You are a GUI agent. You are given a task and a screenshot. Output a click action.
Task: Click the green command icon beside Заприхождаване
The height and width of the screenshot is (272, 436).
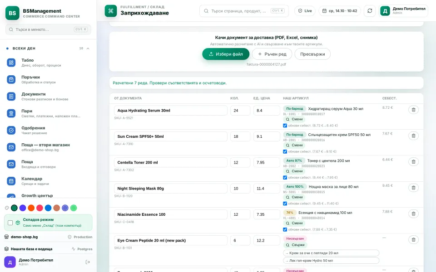(111, 11)
